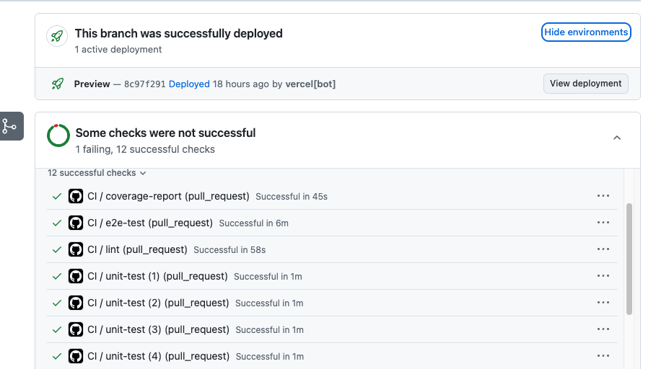Open options menu for coverage-report check

click(x=603, y=196)
